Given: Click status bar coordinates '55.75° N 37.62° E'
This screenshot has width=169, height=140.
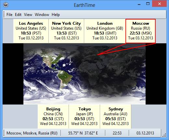Looking at the screenshot, I should [83, 133].
